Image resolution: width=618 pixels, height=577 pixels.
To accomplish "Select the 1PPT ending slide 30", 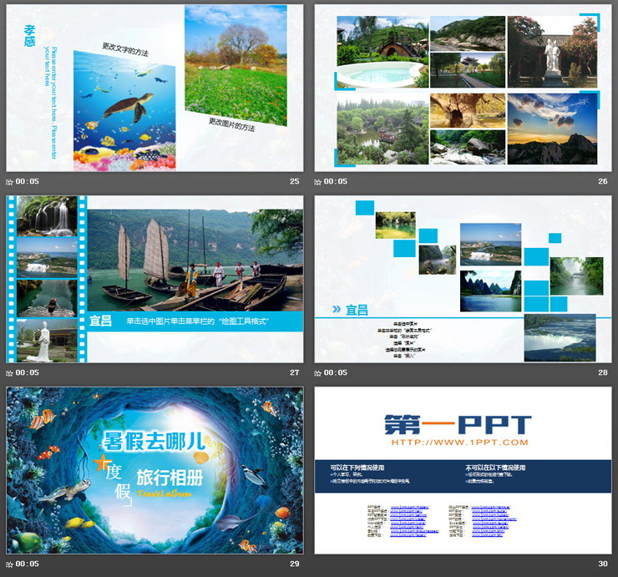I will tap(463, 470).
